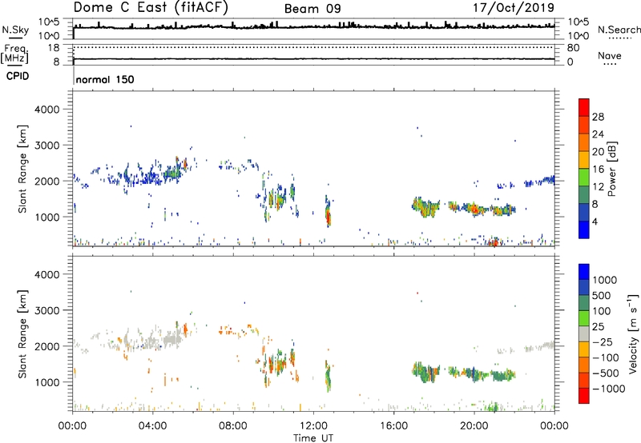641x443 pixels.
Task: Click the '18' frequency tick label
Action: 54,48
